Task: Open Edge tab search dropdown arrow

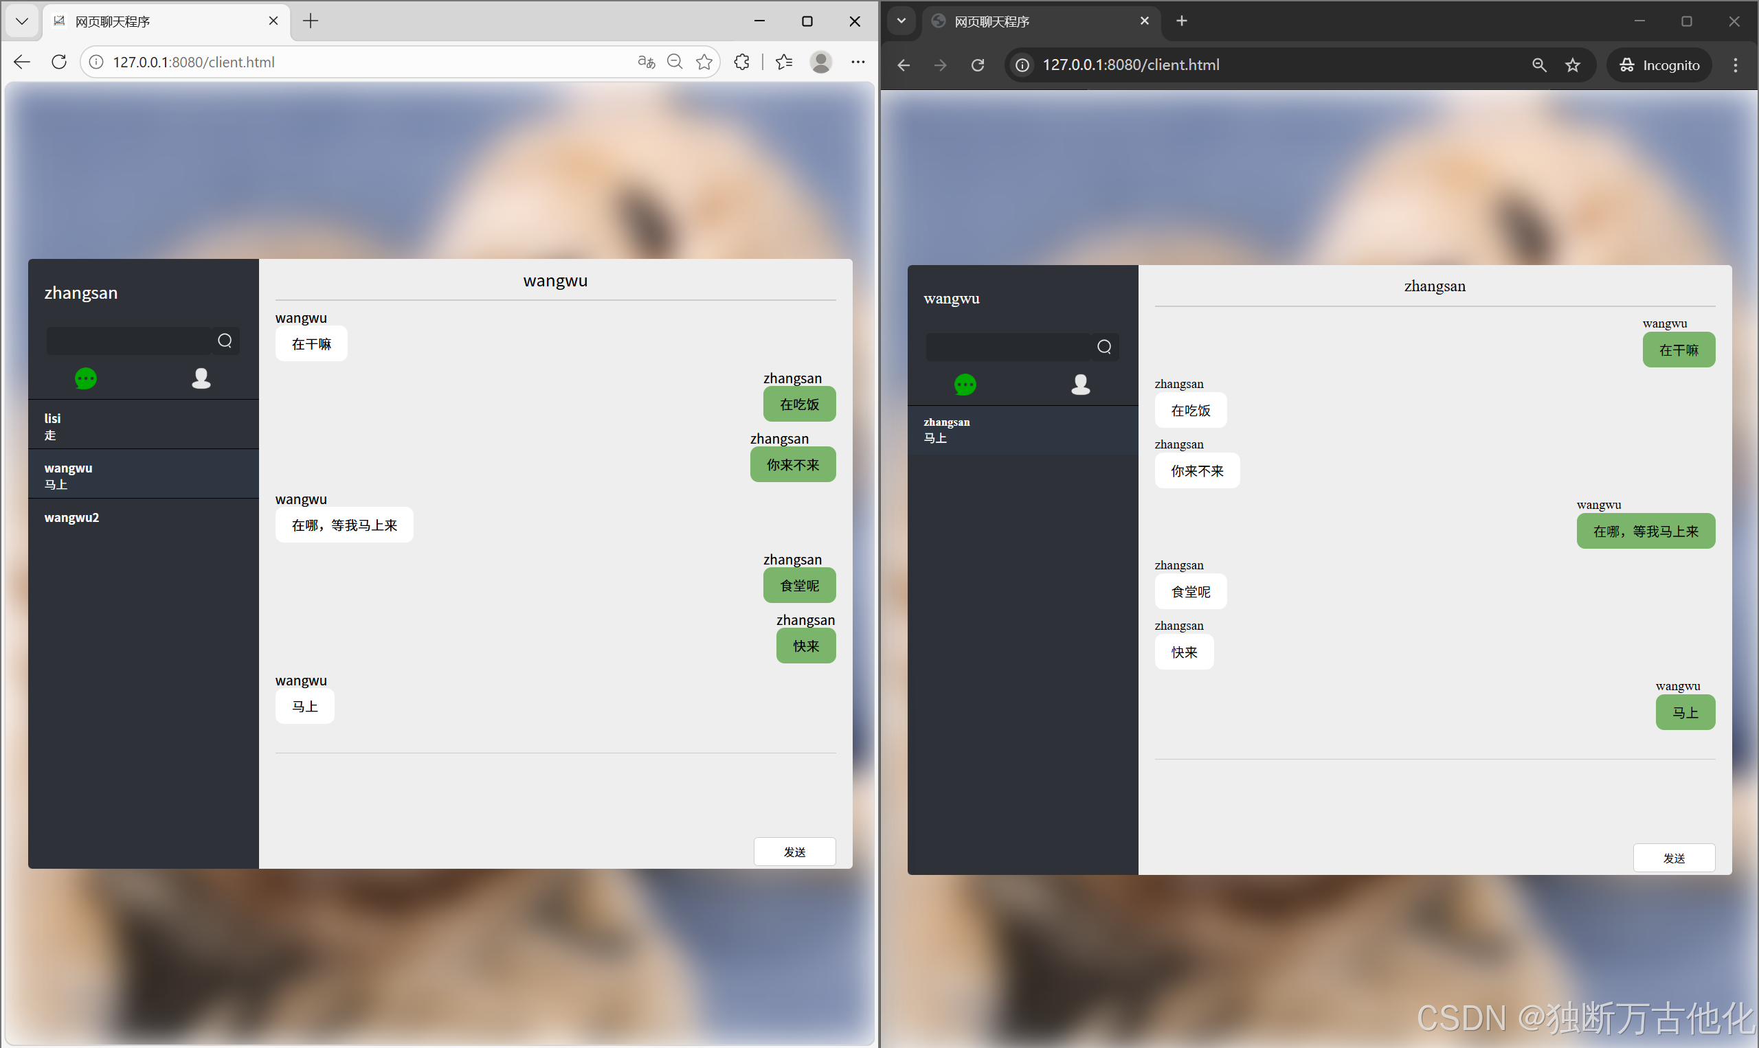Action: (22, 21)
